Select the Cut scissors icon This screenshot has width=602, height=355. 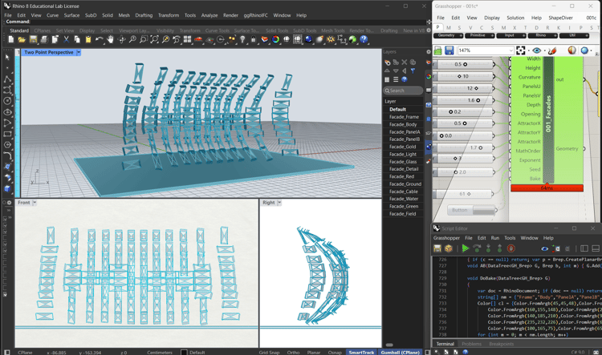(66, 39)
